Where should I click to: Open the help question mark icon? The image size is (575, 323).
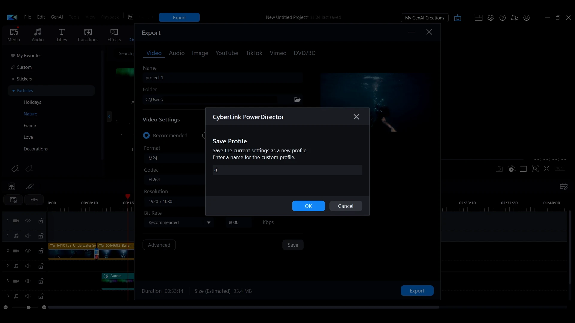tap(503, 18)
